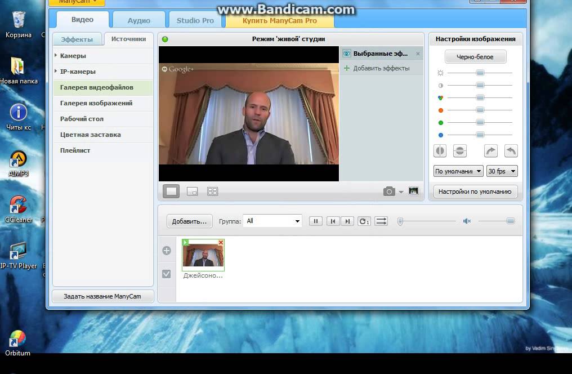Open the CCleaner desktop shortcut
The height and width of the screenshot is (374, 572).
(x=18, y=210)
